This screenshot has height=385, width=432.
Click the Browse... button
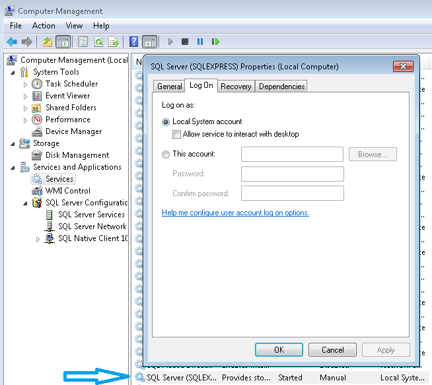point(373,155)
